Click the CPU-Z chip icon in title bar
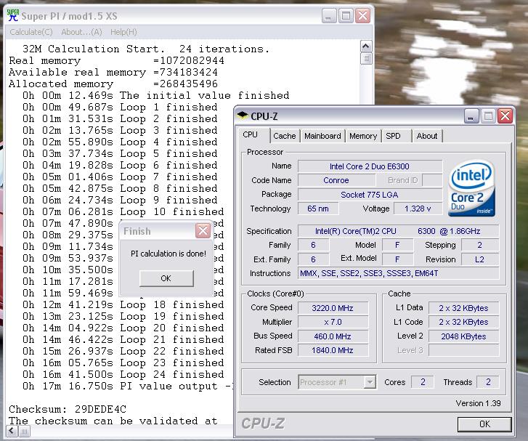 pos(243,116)
